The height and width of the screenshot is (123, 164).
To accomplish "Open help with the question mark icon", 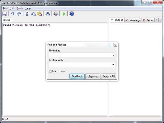I will coord(72,14).
